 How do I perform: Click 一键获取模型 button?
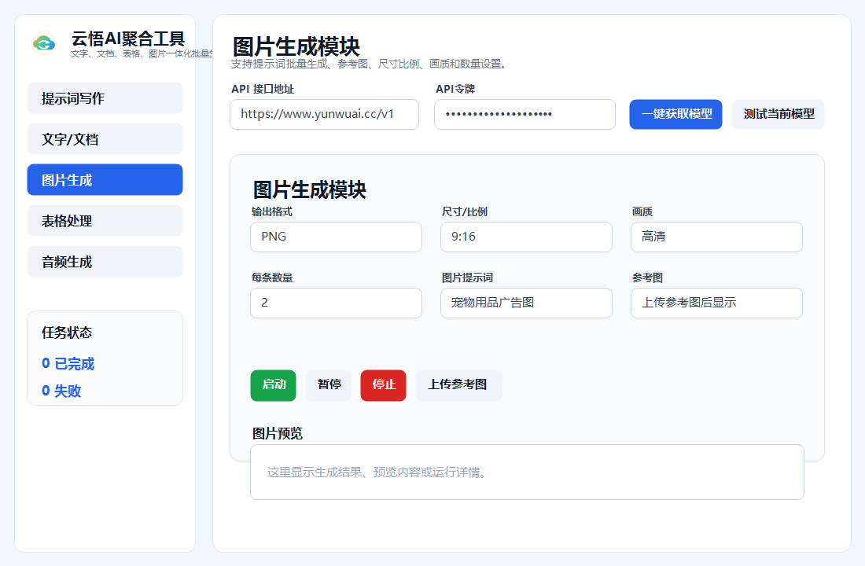click(675, 114)
